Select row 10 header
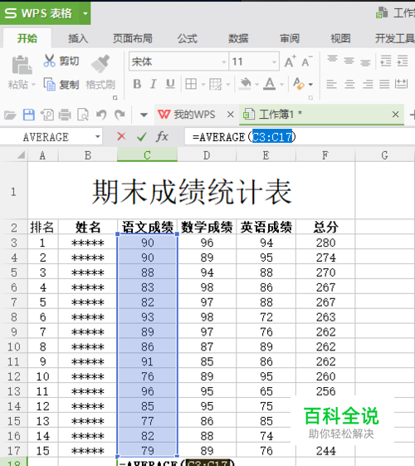Viewport: 415px width, 466px height. click(14, 347)
